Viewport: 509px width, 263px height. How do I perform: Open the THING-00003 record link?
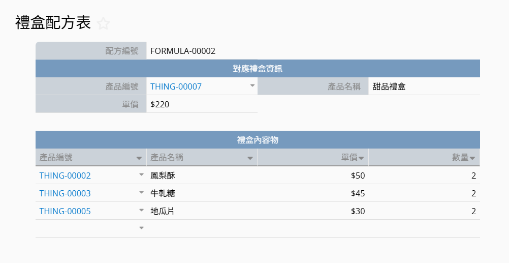click(x=65, y=194)
